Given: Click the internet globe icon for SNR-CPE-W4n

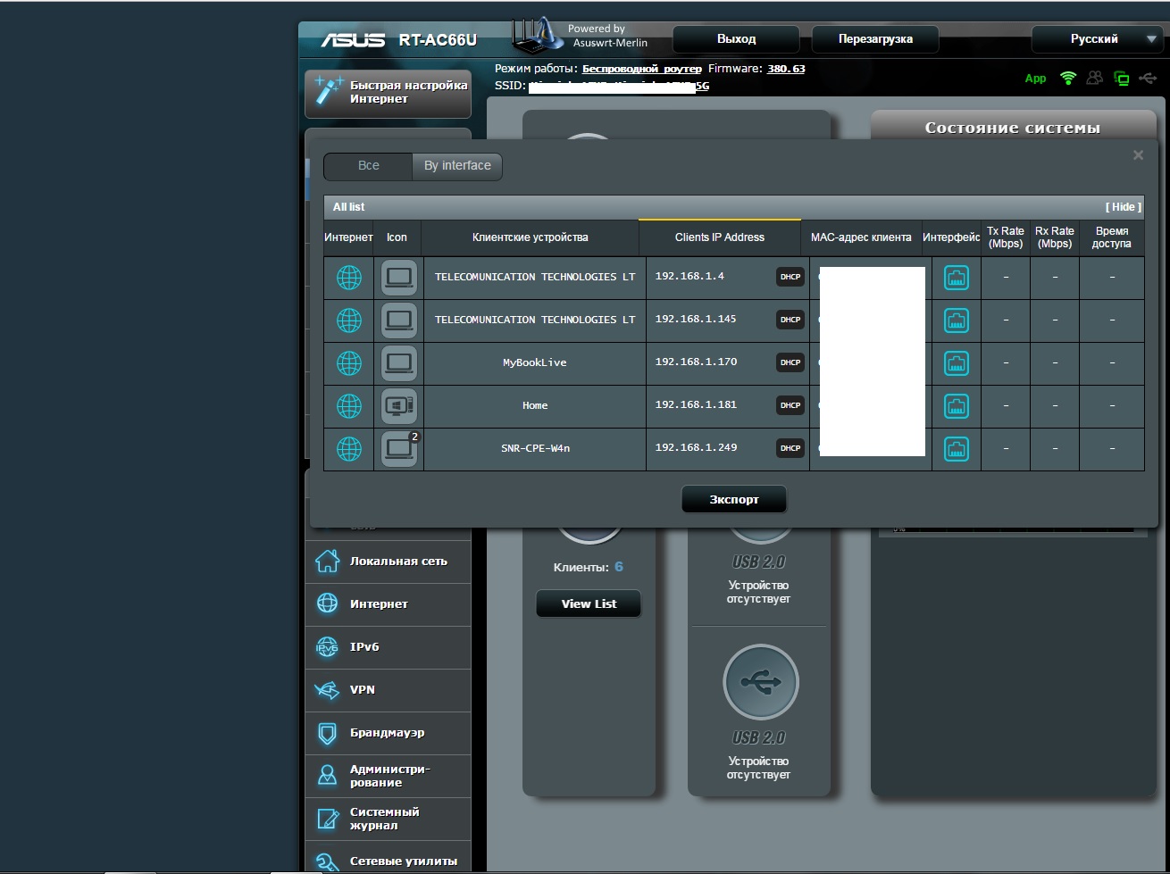Looking at the screenshot, I should pos(349,449).
